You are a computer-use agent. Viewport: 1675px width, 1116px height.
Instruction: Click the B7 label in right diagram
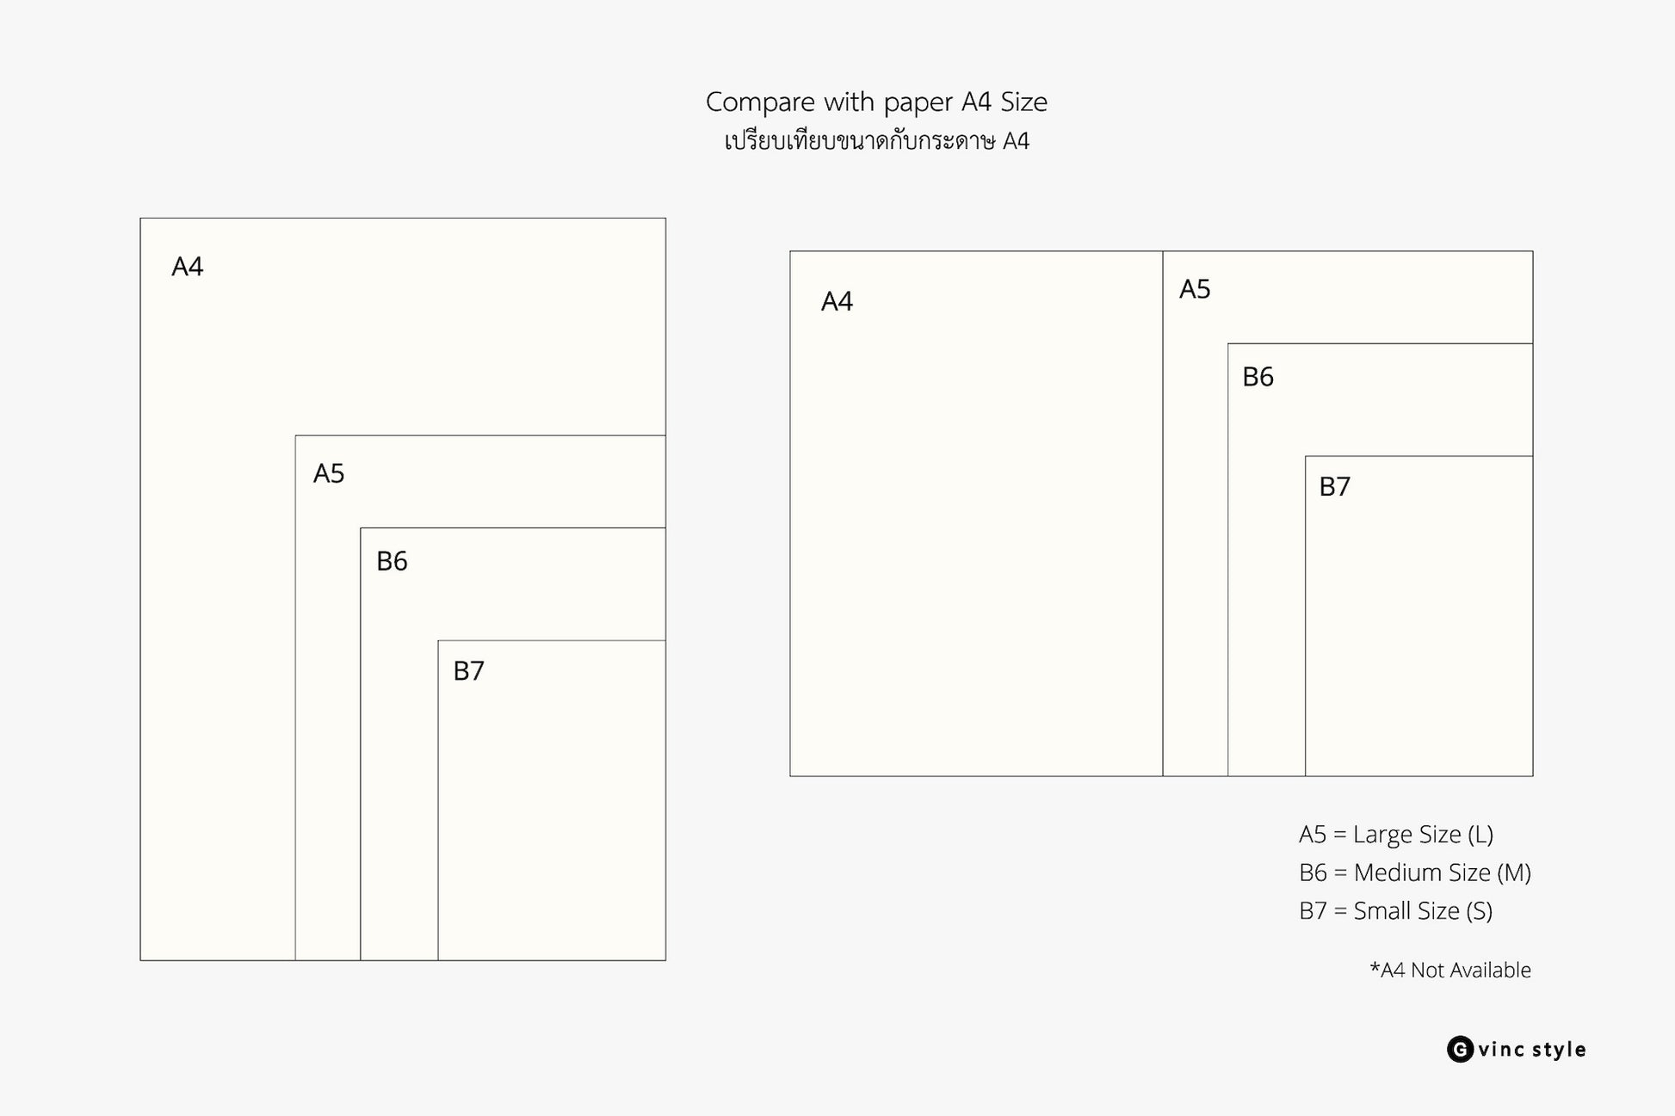(x=1335, y=486)
